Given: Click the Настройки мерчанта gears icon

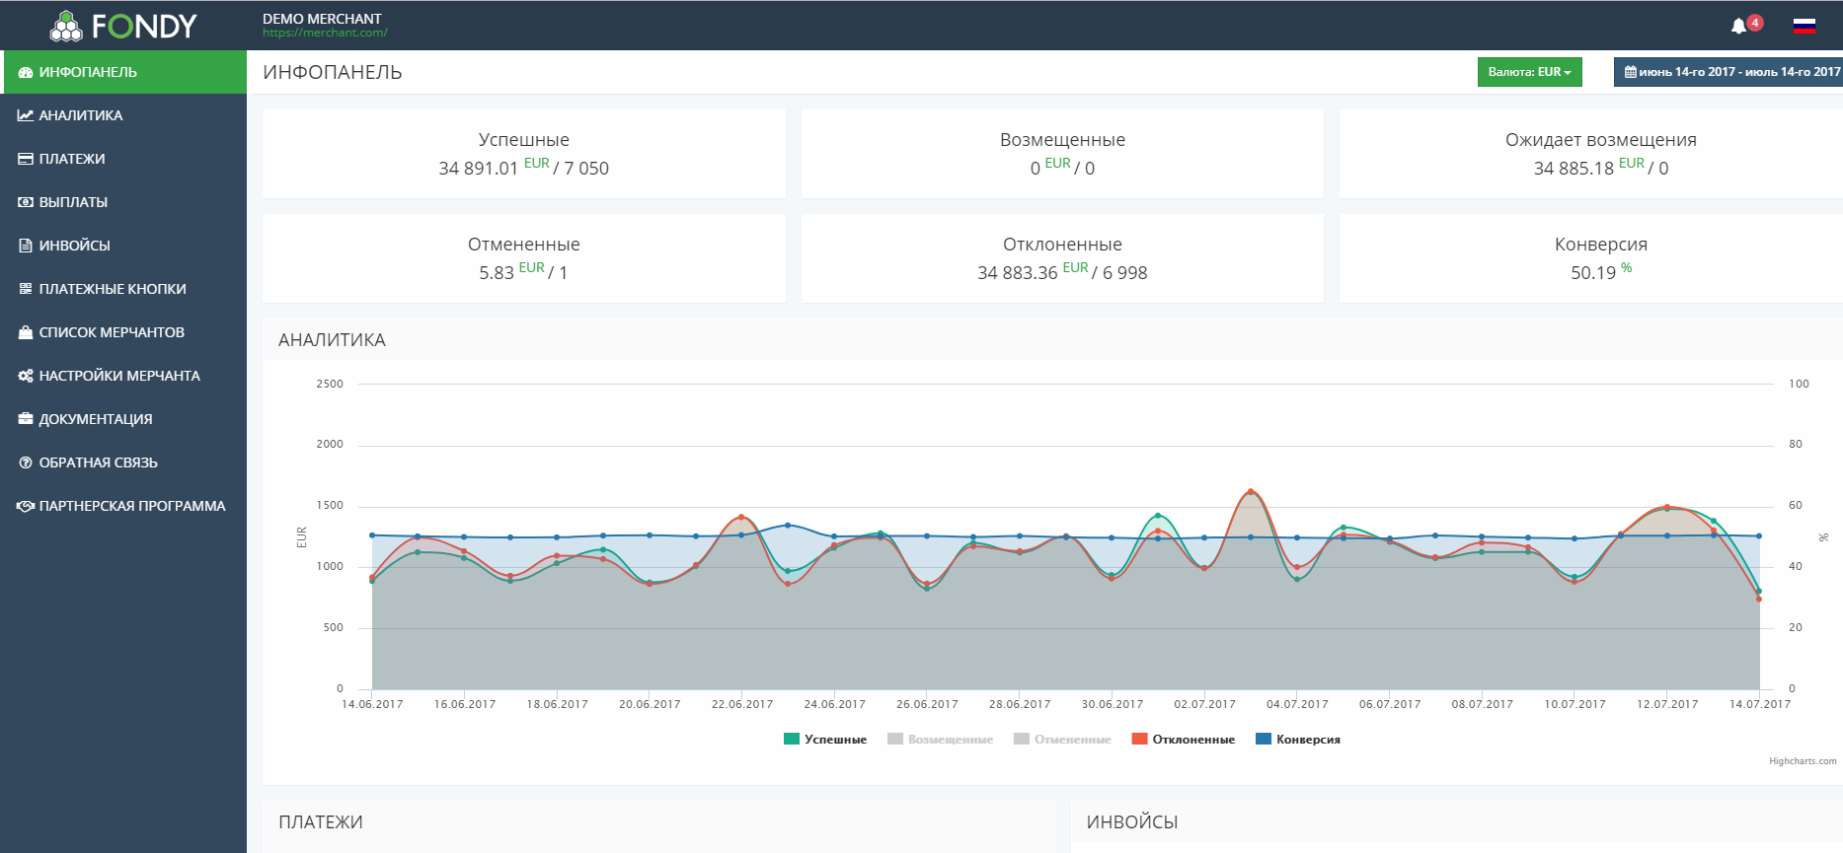Looking at the screenshot, I should pyautogui.click(x=26, y=376).
